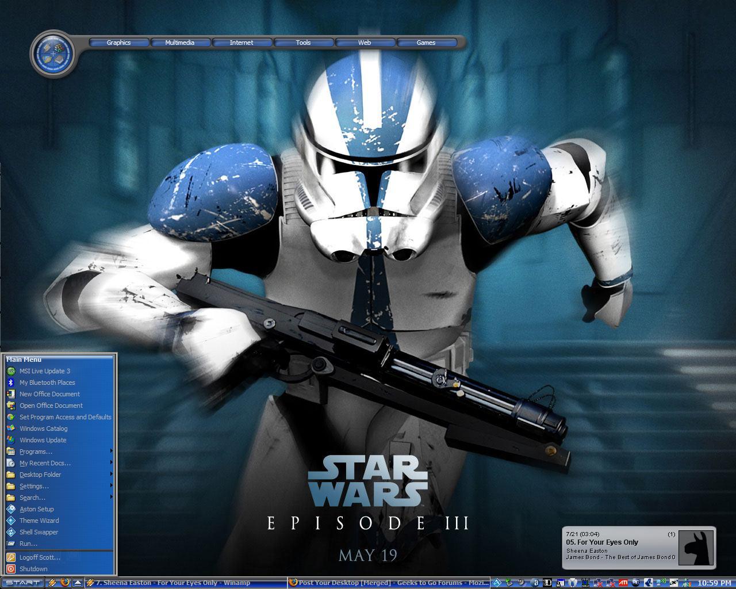
Task: Expand the Programs... submenu arrow
Action: pos(111,452)
